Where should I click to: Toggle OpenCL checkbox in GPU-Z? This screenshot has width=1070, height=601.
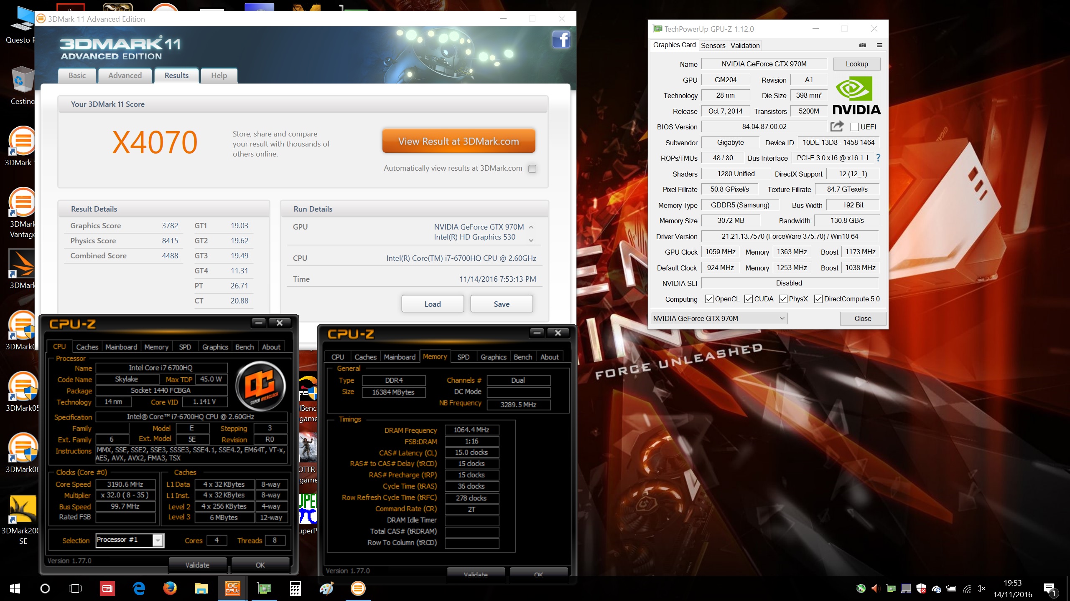click(x=709, y=299)
